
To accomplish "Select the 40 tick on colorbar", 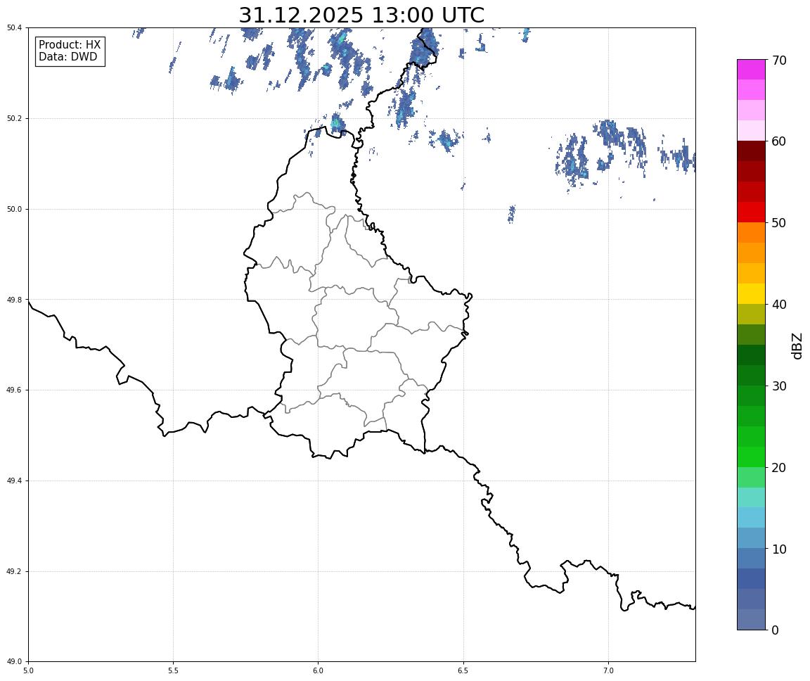I will click(x=779, y=305).
